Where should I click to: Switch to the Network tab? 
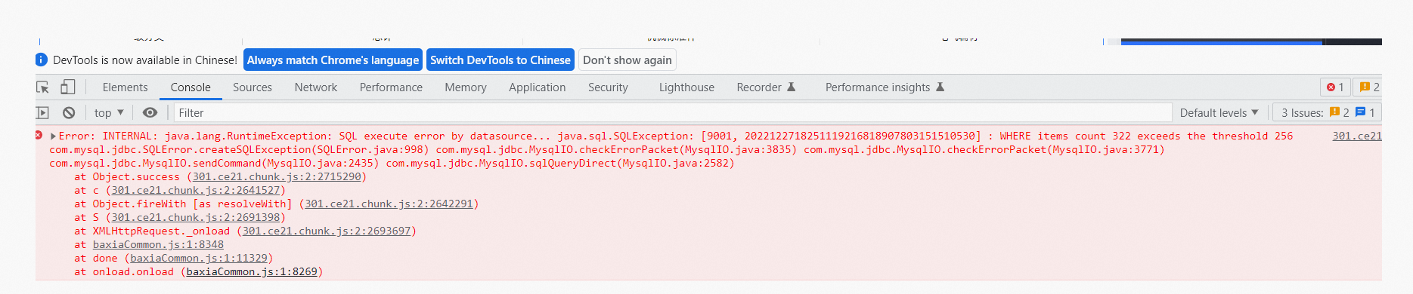click(316, 87)
